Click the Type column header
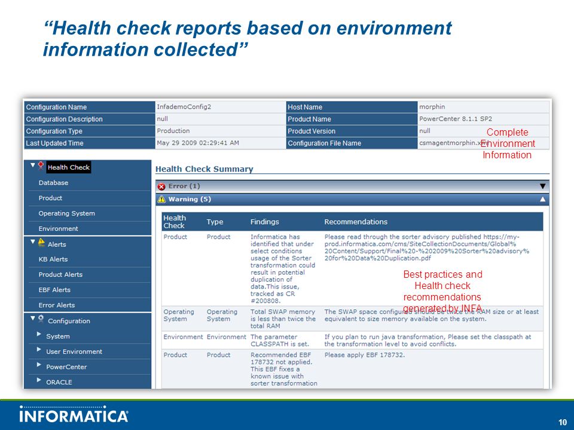574x430 pixels. pyautogui.click(x=215, y=222)
